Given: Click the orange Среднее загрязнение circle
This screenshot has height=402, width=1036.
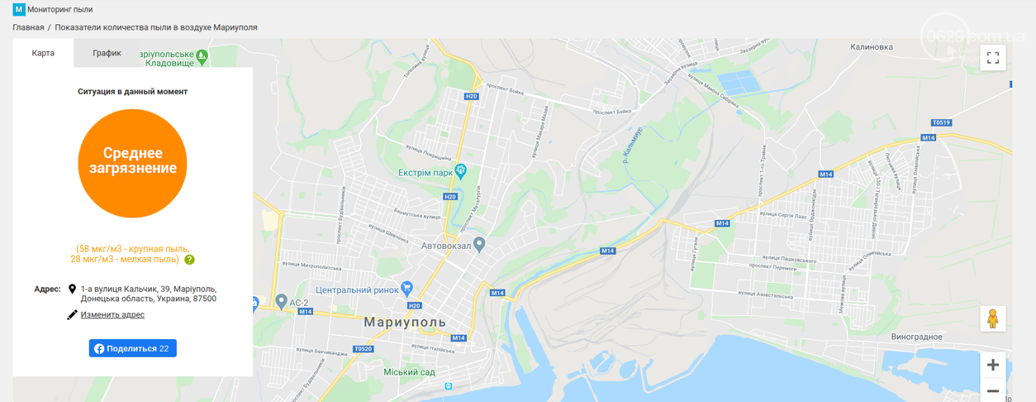Looking at the screenshot, I should tap(132, 163).
